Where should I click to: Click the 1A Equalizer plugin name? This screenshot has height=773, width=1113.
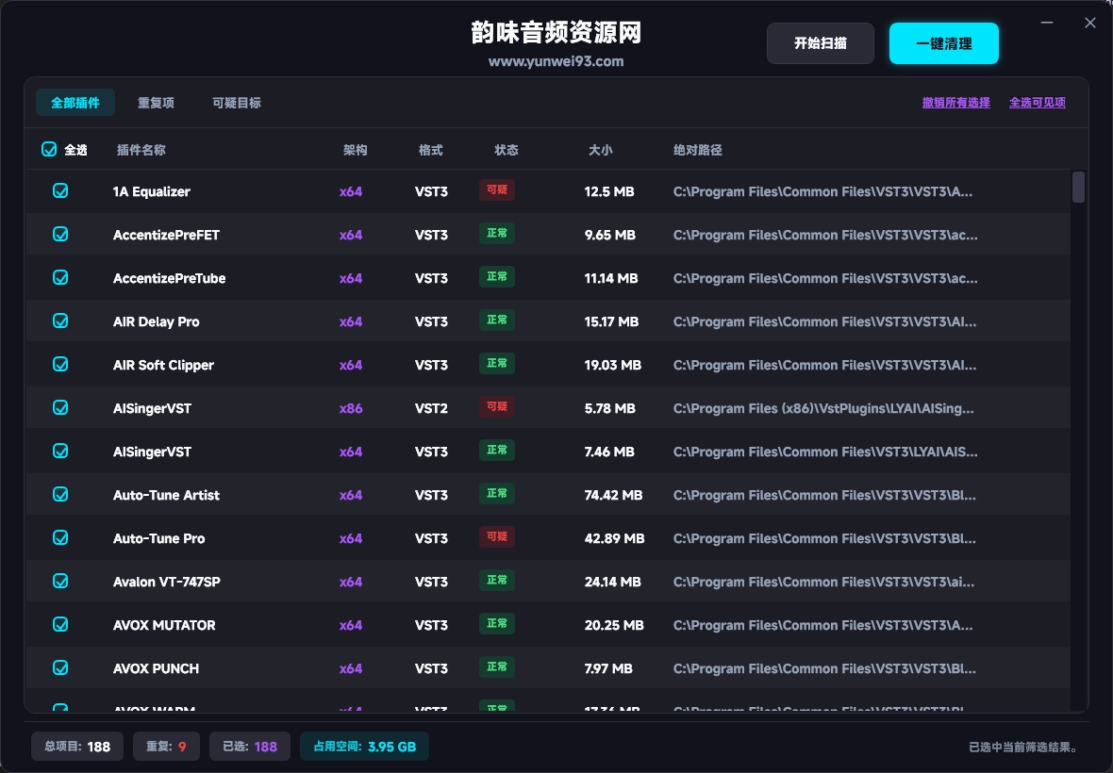click(151, 191)
